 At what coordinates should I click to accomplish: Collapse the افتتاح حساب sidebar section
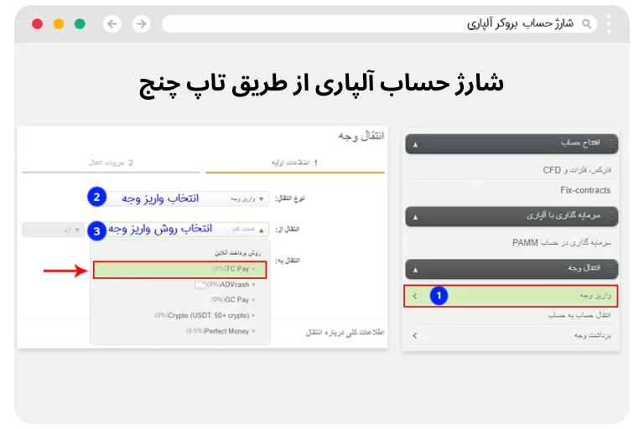(416, 144)
